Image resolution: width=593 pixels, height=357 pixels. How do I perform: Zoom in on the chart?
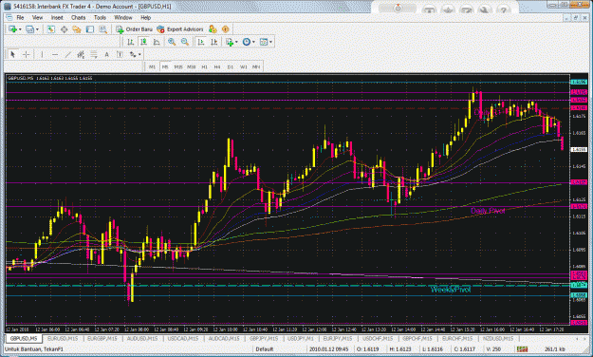tap(172, 42)
